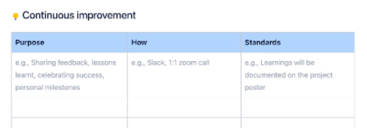Click the Sharing feedback placeholder cell

(x=69, y=75)
